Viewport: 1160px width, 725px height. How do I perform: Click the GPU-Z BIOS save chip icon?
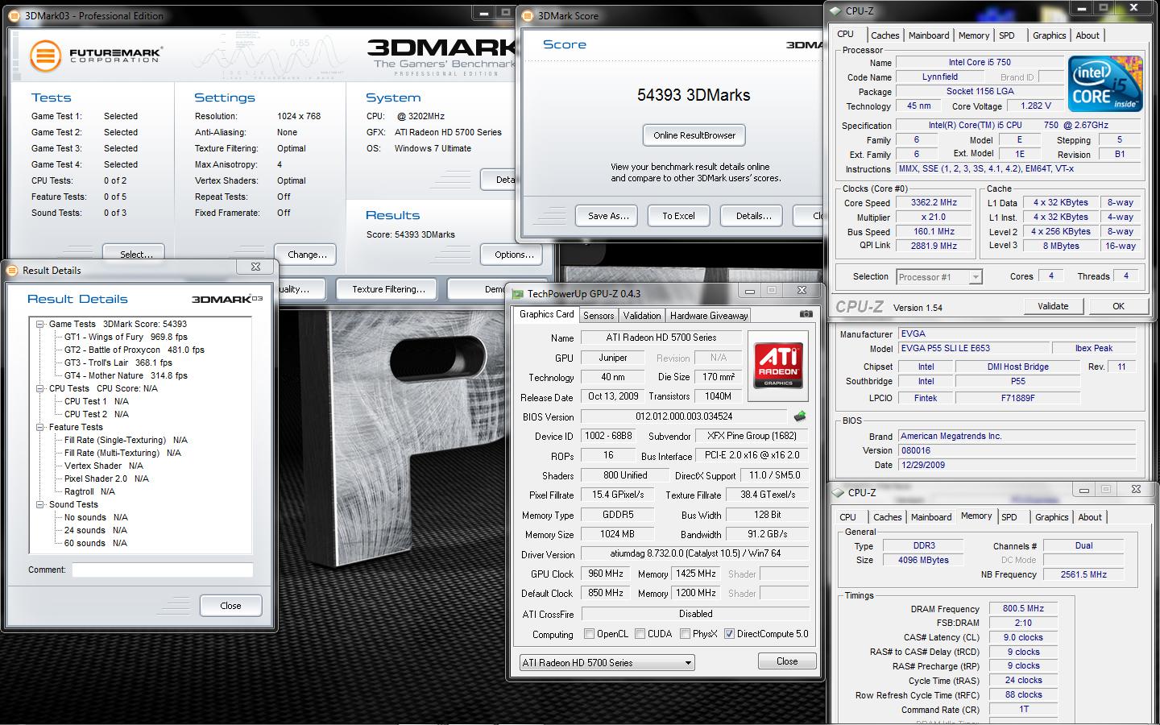[800, 416]
